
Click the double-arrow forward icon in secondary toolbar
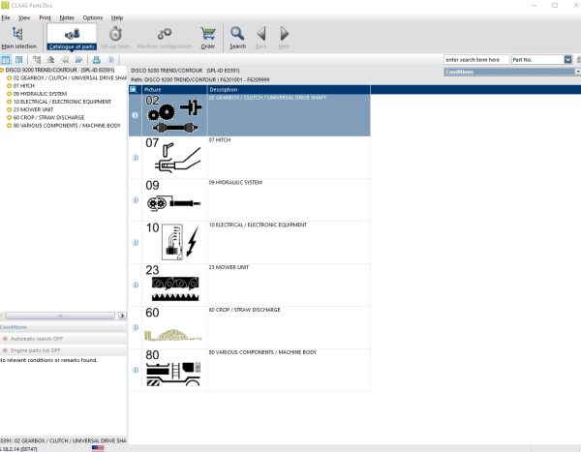click(x=78, y=60)
